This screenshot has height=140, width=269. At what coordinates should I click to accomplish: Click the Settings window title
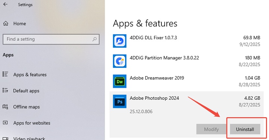click(x=25, y=4)
